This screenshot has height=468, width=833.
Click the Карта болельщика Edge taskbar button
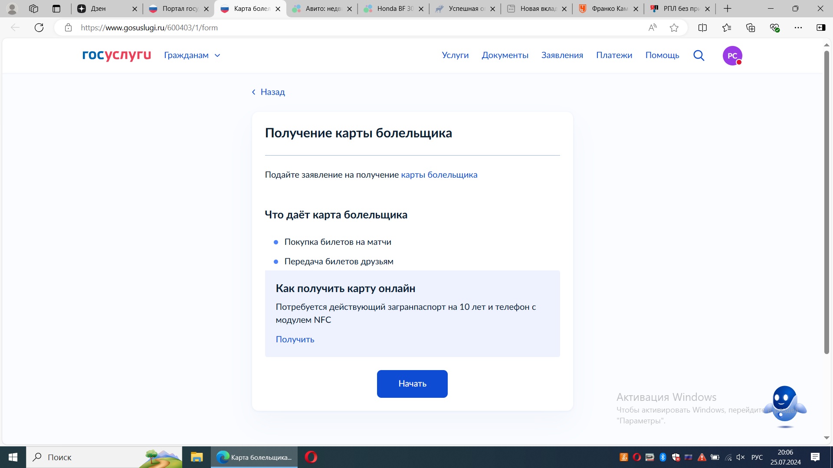point(254,457)
